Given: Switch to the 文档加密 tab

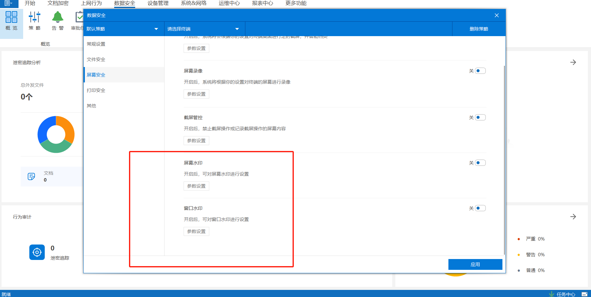Looking at the screenshot, I should (x=58, y=3).
